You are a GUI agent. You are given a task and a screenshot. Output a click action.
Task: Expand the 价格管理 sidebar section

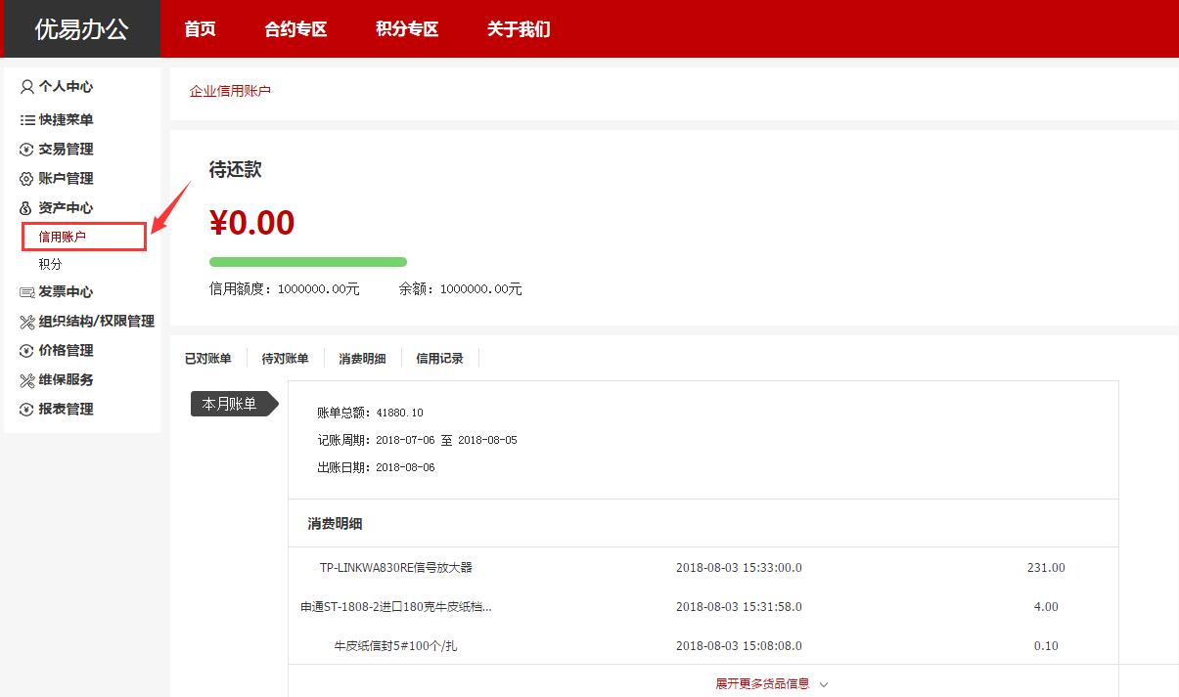pos(66,351)
